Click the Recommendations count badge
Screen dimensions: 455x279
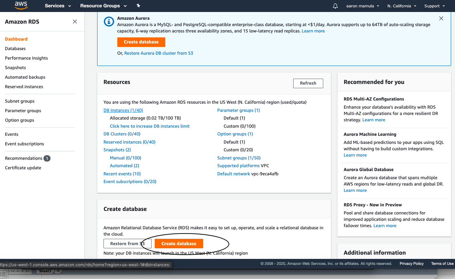tap(47, 158)
